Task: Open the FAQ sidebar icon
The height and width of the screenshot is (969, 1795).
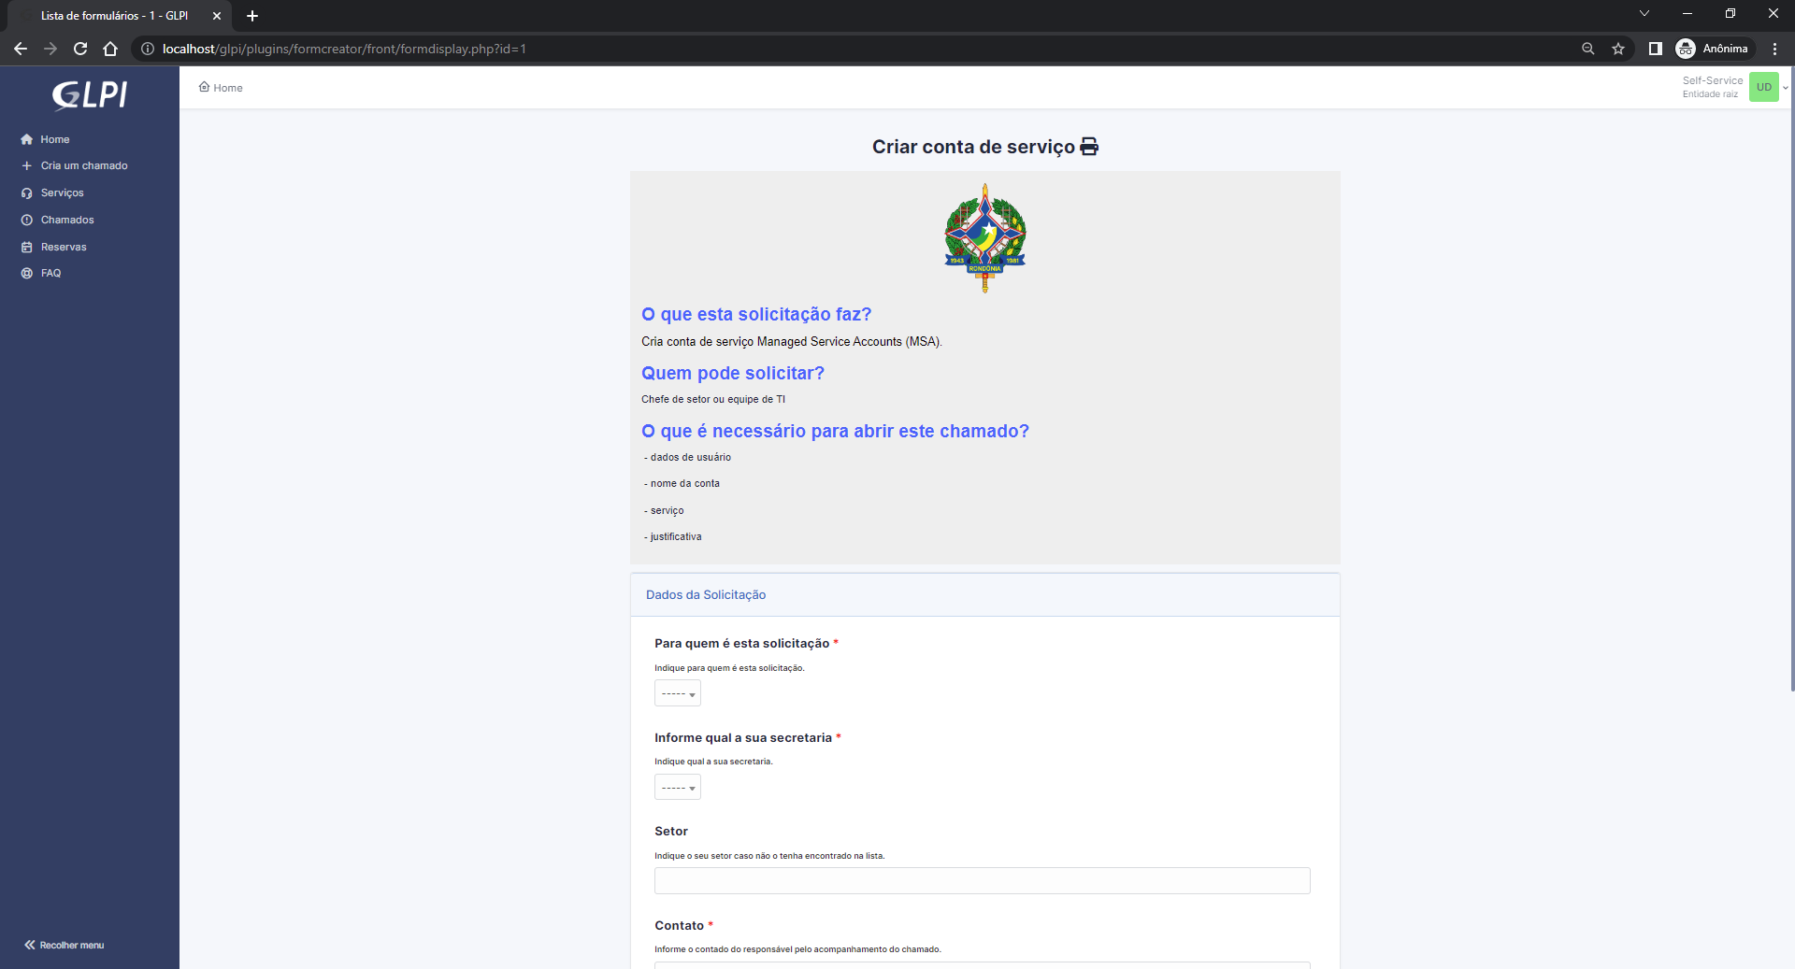Action: (x=27, y=273)
